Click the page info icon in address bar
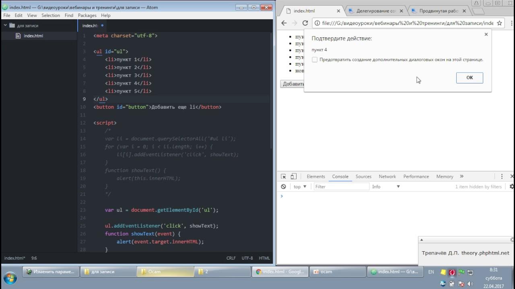Screen dimensions: 515x289 pos(317,23)
